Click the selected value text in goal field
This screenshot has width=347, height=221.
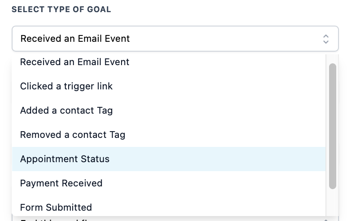coord(75,39)
